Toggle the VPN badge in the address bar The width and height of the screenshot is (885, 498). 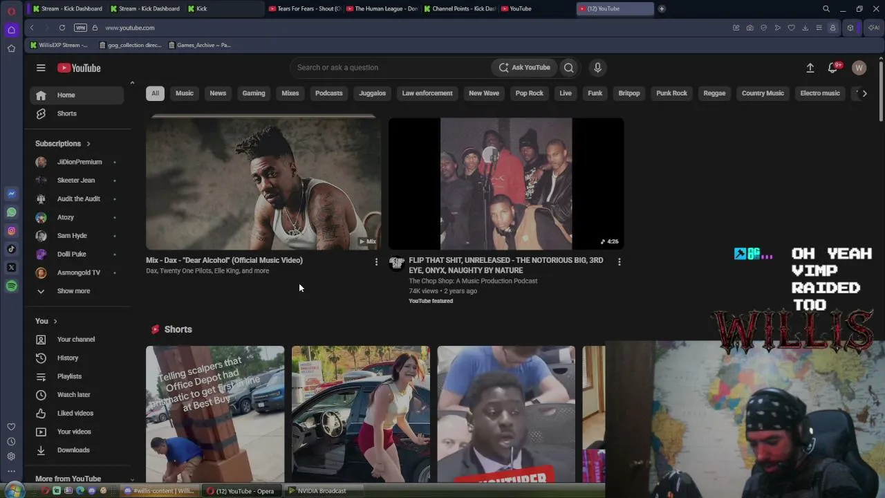coord(80,28)
